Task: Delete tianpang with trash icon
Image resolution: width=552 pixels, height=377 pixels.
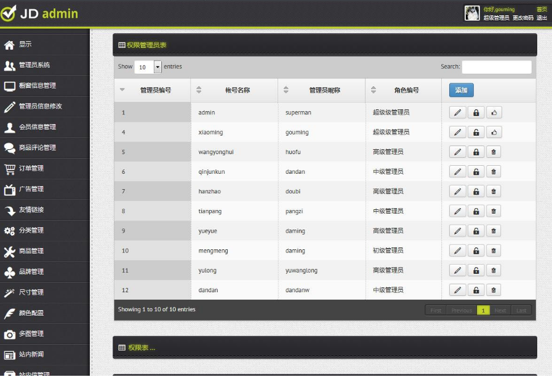Action: (x=493, y=211)
